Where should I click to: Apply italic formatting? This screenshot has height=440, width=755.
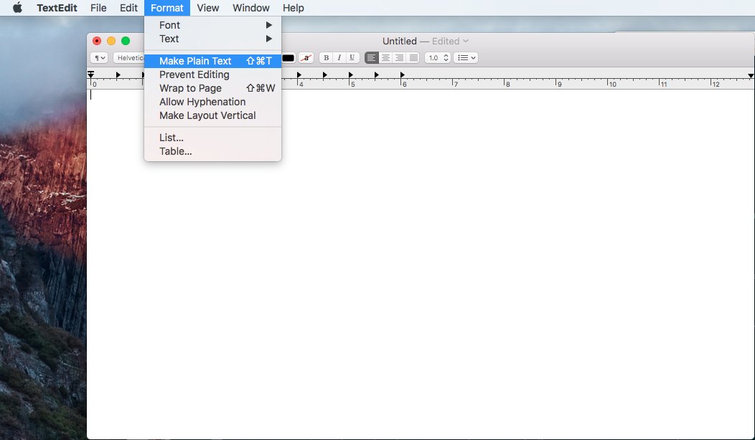click(339, 58)
